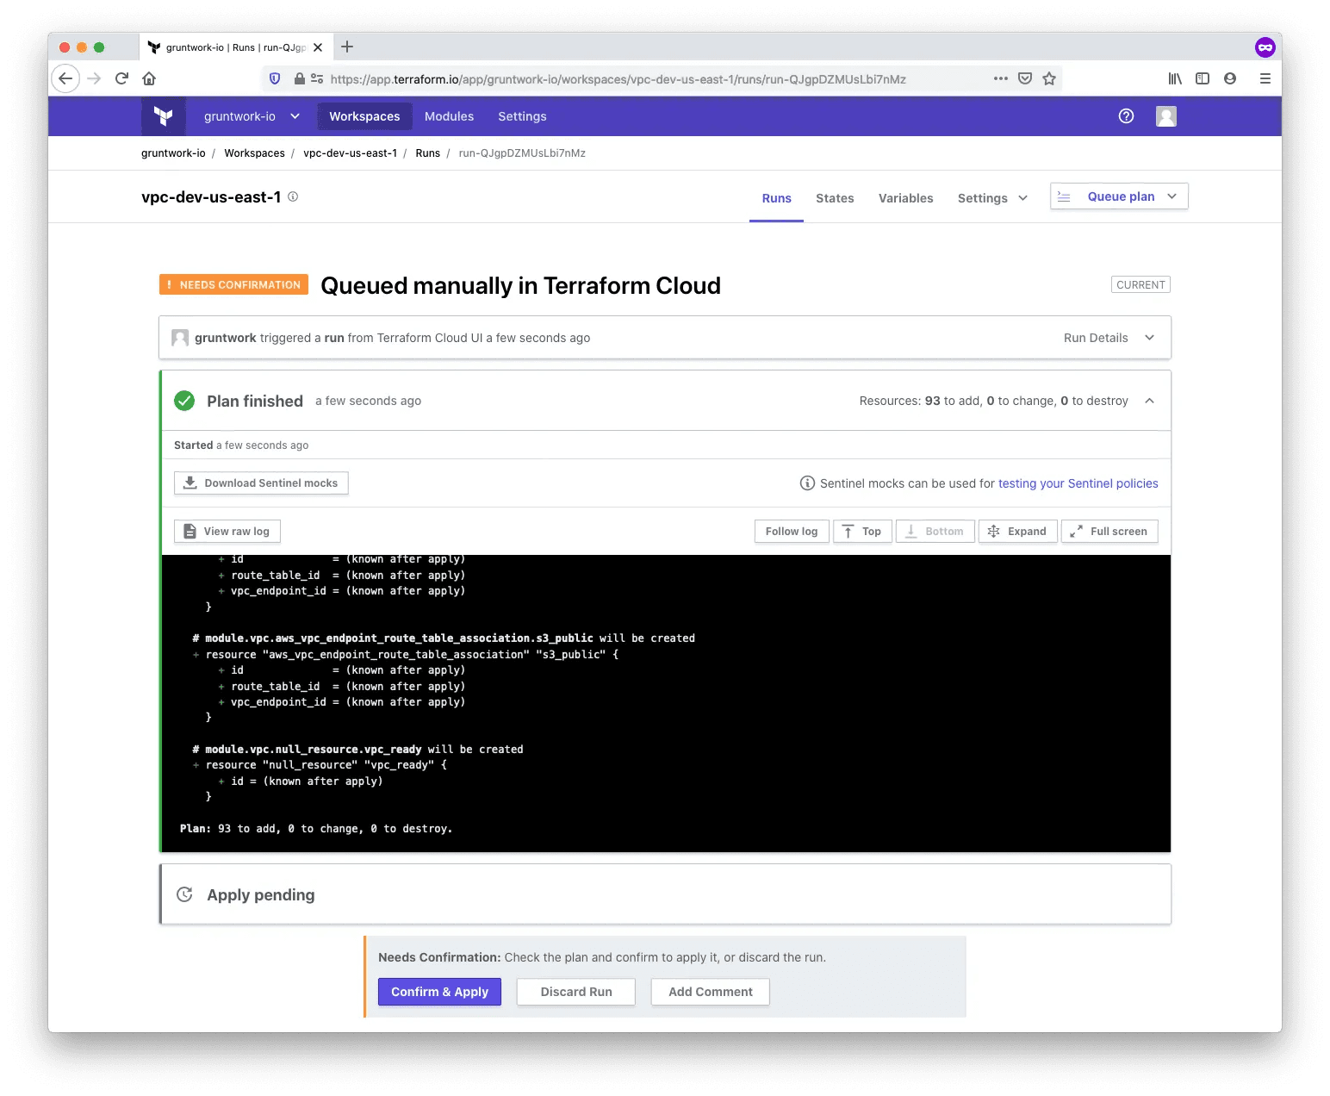Reload the page
The width and height of the screenshot is (1330, 1096).
[x=122, y=78]
